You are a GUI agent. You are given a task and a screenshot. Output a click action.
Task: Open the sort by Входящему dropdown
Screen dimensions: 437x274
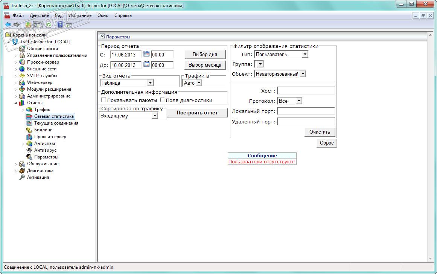(155, 116)
